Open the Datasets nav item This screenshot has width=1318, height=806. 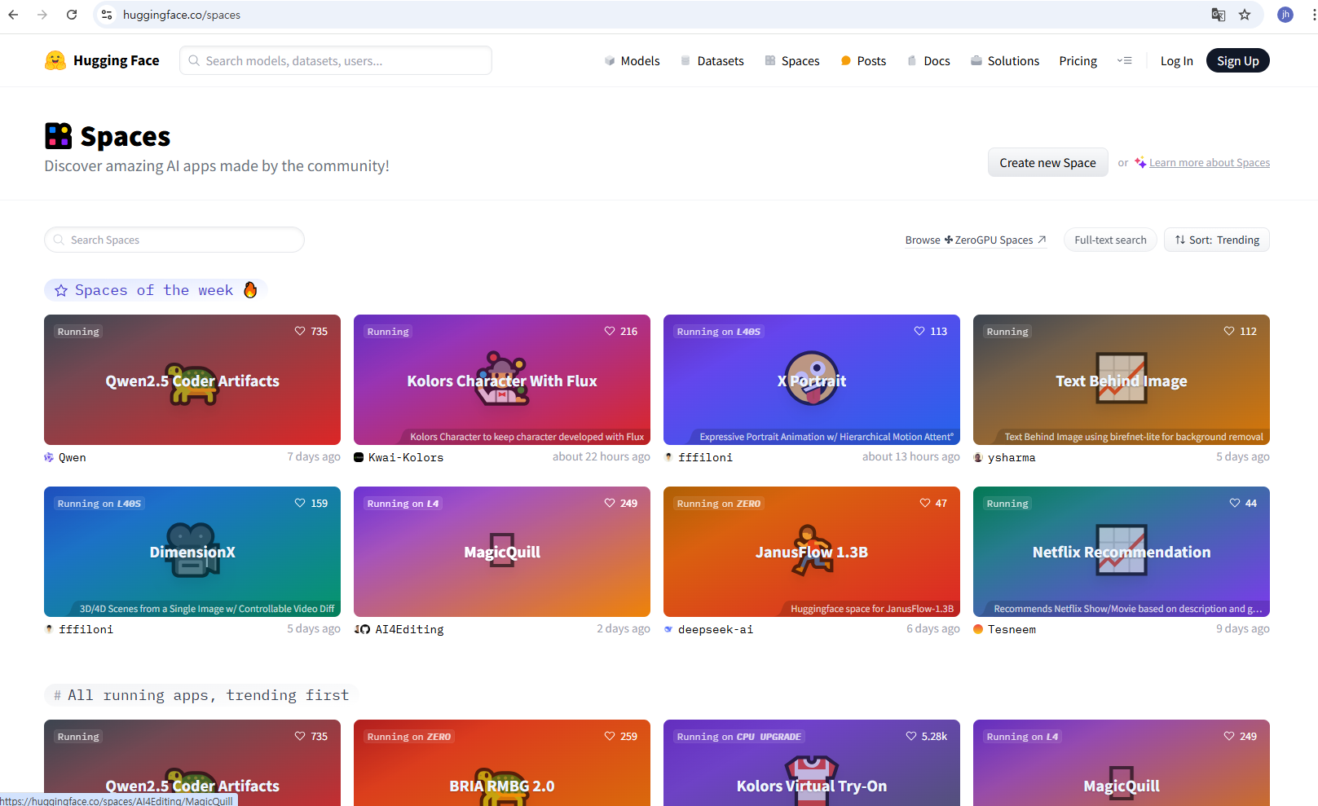(x=712, y=60)
